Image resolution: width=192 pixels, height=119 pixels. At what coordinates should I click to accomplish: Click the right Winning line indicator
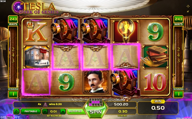point(178,93)
